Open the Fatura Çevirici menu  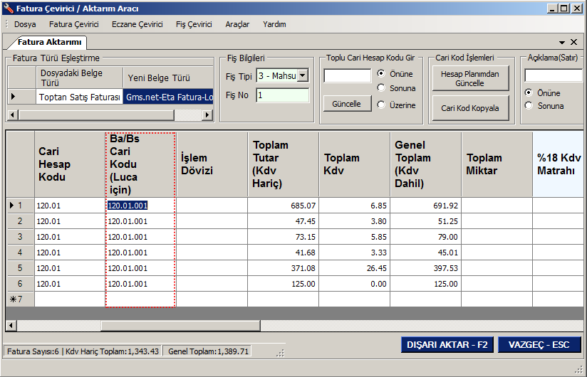[x=74, y=24]
